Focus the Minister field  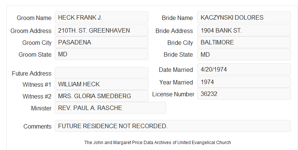point(110,108)
